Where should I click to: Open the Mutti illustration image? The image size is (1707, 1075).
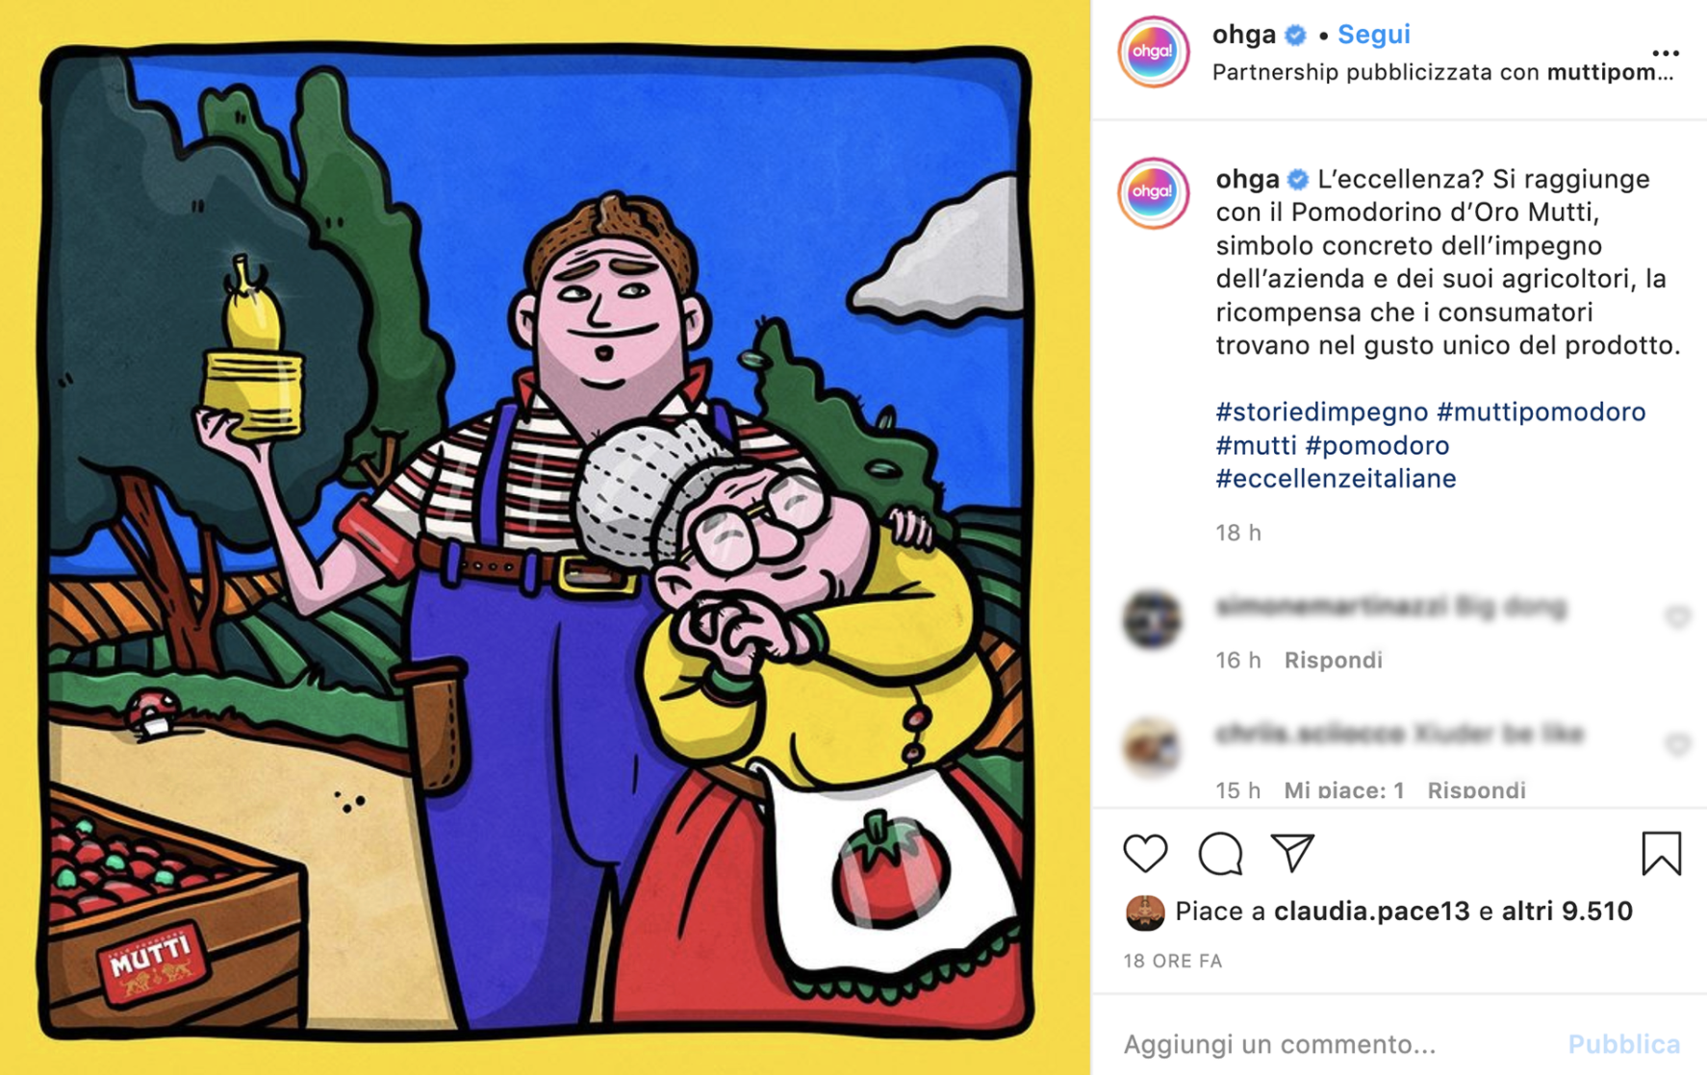pyautogui.click(x=545, y=537)
